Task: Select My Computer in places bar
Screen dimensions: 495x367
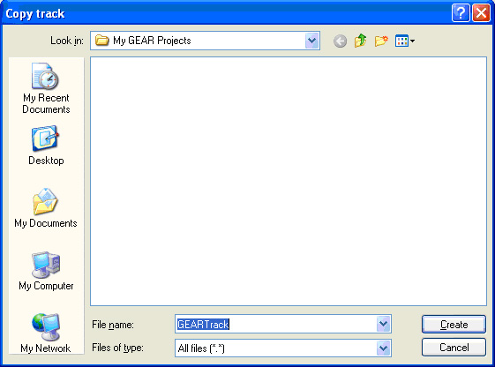Action: pyautogui.click(x=46, y=271)
